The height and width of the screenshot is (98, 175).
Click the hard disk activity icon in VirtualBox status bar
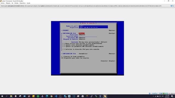coord(150,93)
